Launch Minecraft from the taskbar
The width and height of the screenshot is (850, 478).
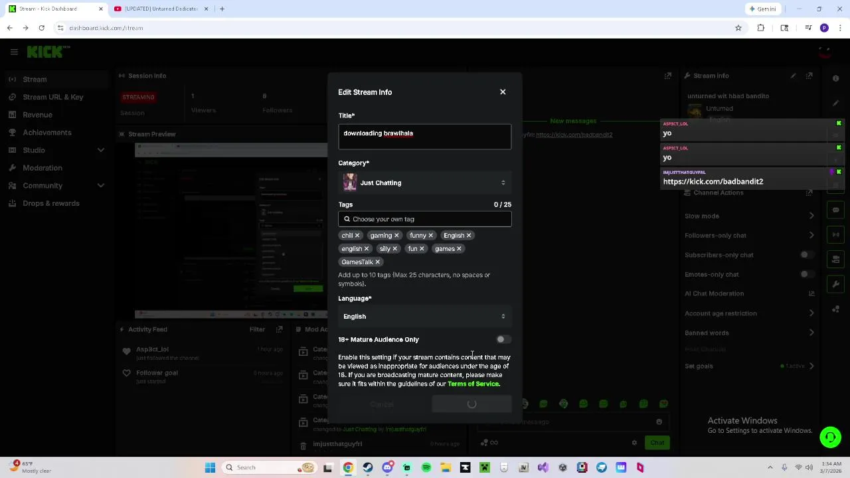(x=485, y=467)
